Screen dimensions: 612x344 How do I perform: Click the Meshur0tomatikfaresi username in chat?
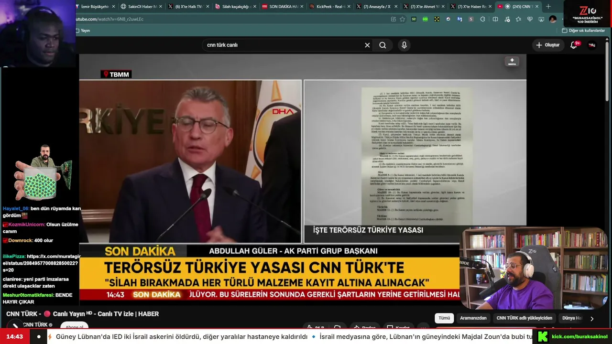(28, 295)
